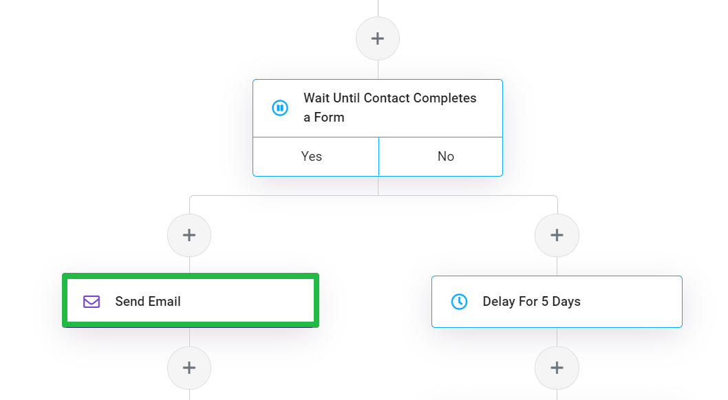728x400 pixels.
Task: Click the blue clock icon in Delay step
Action: pyautogui.click(x=459, y=302)
